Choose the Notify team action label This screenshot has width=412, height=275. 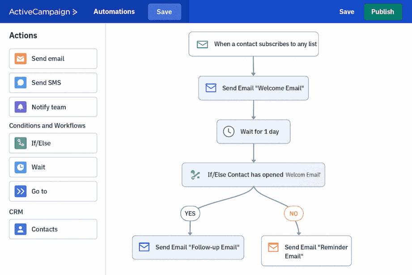[x=49, y=107]
